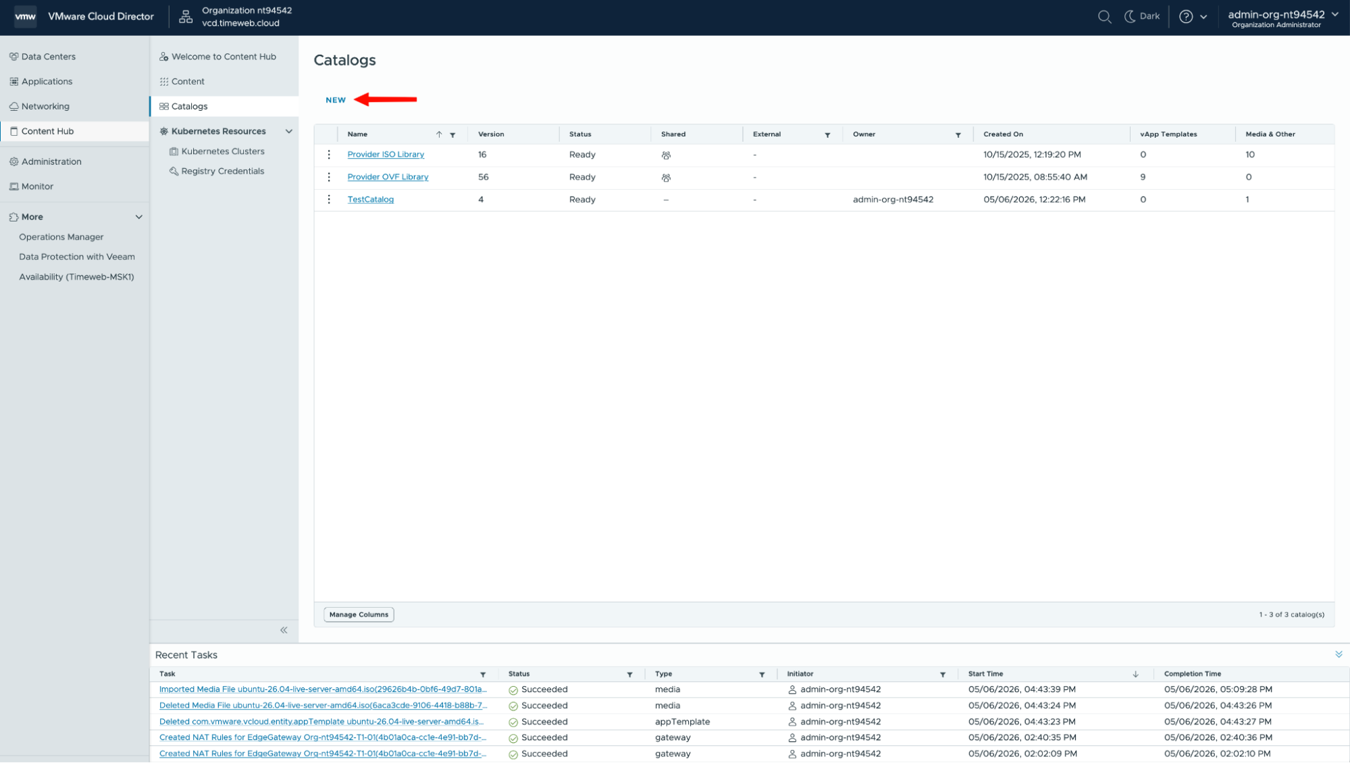
Task: Open Kubernetes Clusters
Action: 223,152
